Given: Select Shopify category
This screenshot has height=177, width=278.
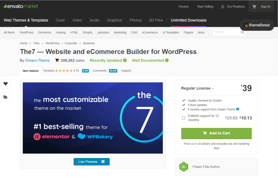Looking at the screenshot, I should [x=88, y=33].
